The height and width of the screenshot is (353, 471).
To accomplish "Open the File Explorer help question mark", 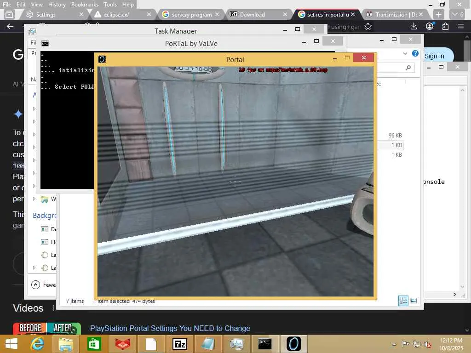I will (x=415, y=53).
